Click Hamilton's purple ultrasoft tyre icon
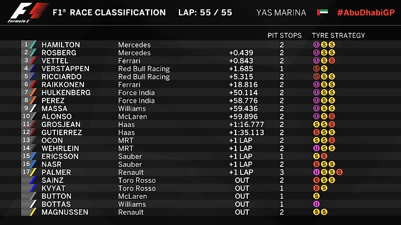The image size is (401, 225). pos(316,45)
